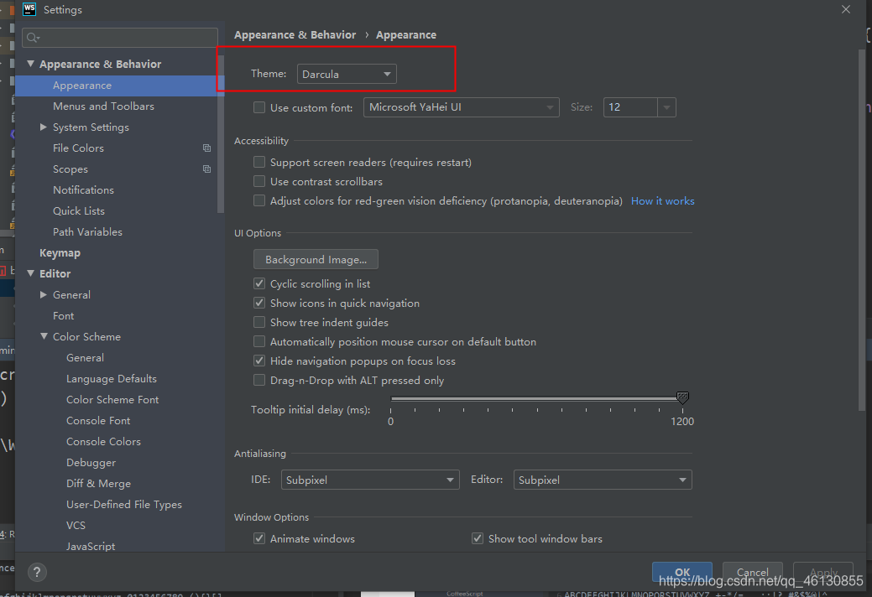Open Keymap settings page
The height and width of the screenshot is (597, 872).
point(60,252)
